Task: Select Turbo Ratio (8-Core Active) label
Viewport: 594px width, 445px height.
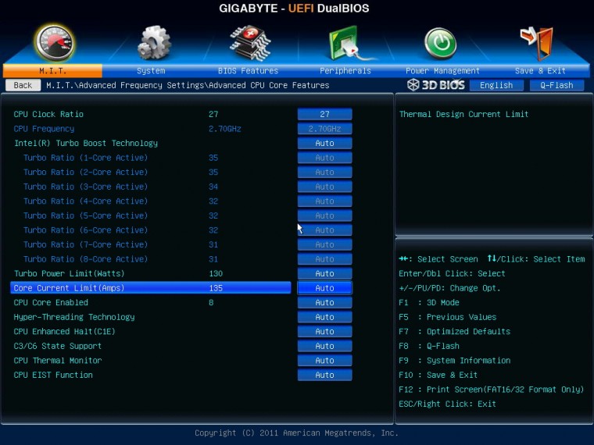Action: click(x=86, y=259)
